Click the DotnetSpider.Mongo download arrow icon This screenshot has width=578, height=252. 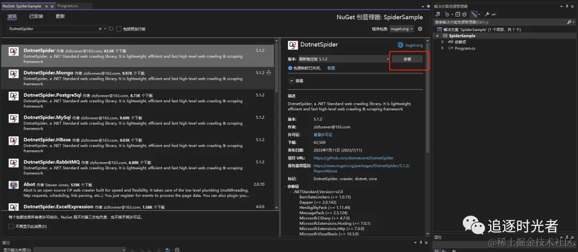point(269,73)
